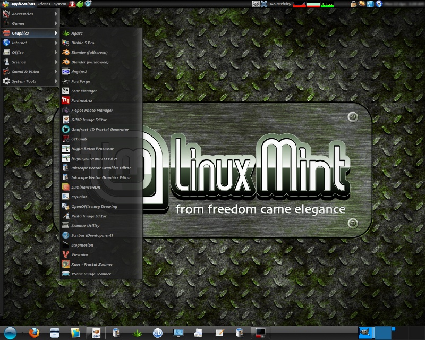Launch Agave green leaf from the dock

pyautogui.click(x=137, y=333)
